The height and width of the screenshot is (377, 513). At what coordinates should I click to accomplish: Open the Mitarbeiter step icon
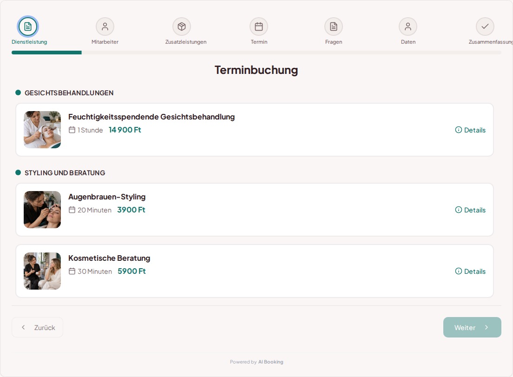click(105, 26)
